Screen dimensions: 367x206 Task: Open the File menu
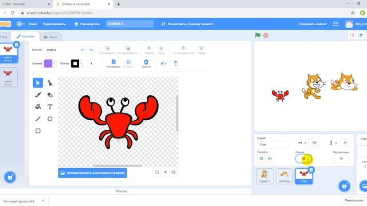33,24
